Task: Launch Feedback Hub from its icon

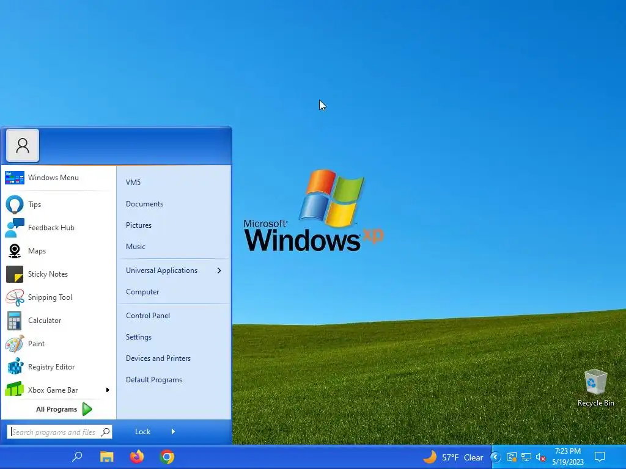Action: click(15, 228)
